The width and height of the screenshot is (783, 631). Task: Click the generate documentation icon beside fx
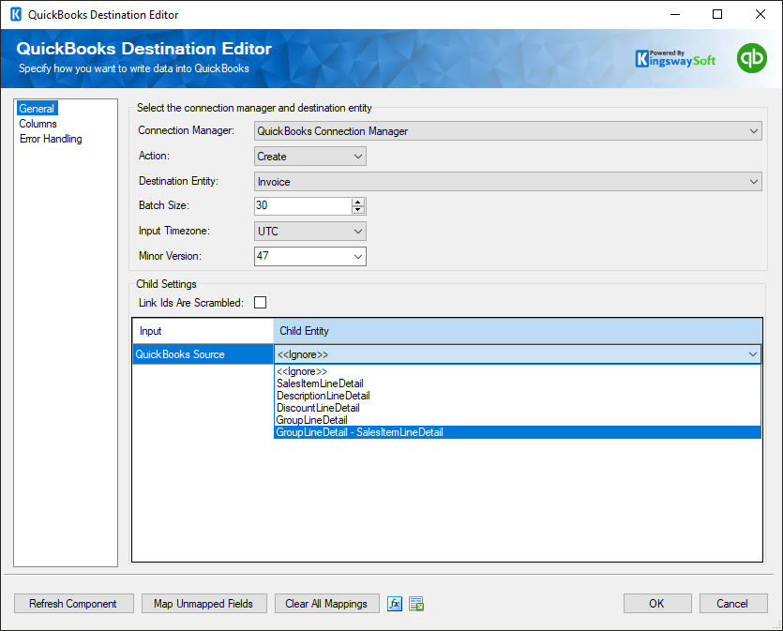click(416, 604)
